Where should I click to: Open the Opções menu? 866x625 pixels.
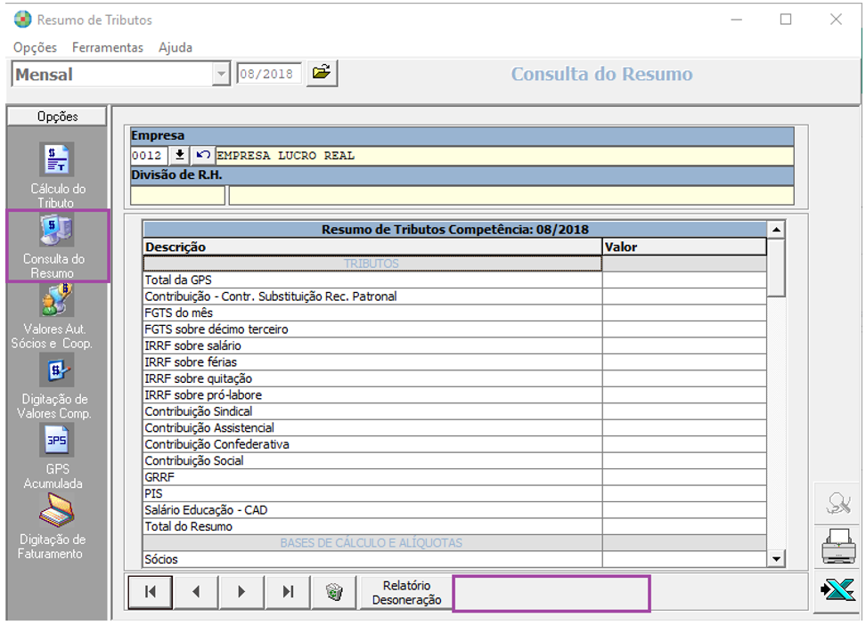click(x=35, y=47)
